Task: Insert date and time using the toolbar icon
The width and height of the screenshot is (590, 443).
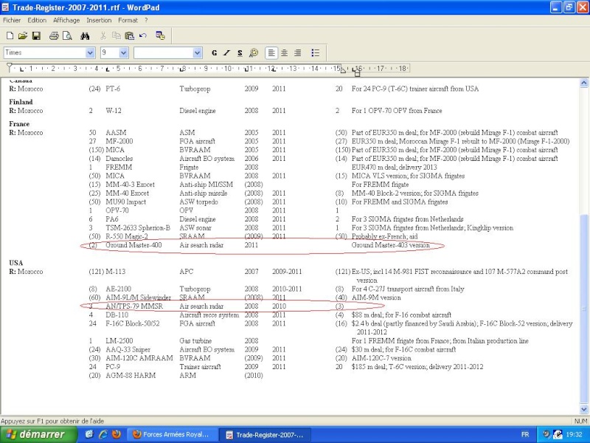Action: (160, 35)
